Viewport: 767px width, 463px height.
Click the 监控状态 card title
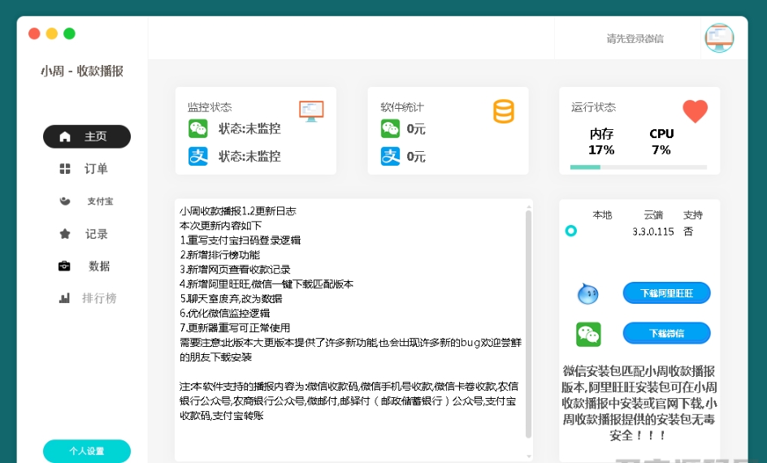point(210,107)
